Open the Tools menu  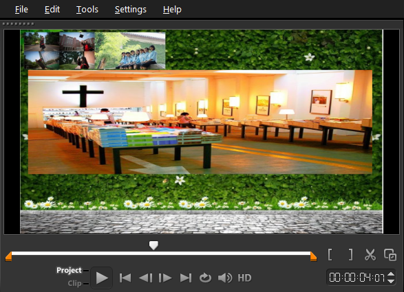pyautogui.click(x=87, y=10)
